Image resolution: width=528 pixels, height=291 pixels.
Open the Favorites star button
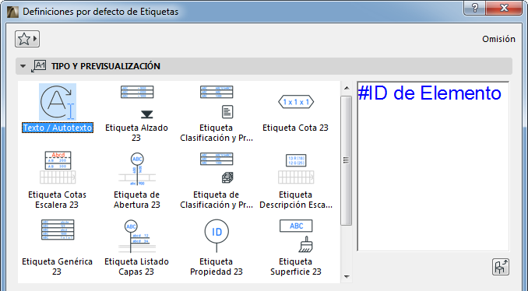click(x=27, y=39)
